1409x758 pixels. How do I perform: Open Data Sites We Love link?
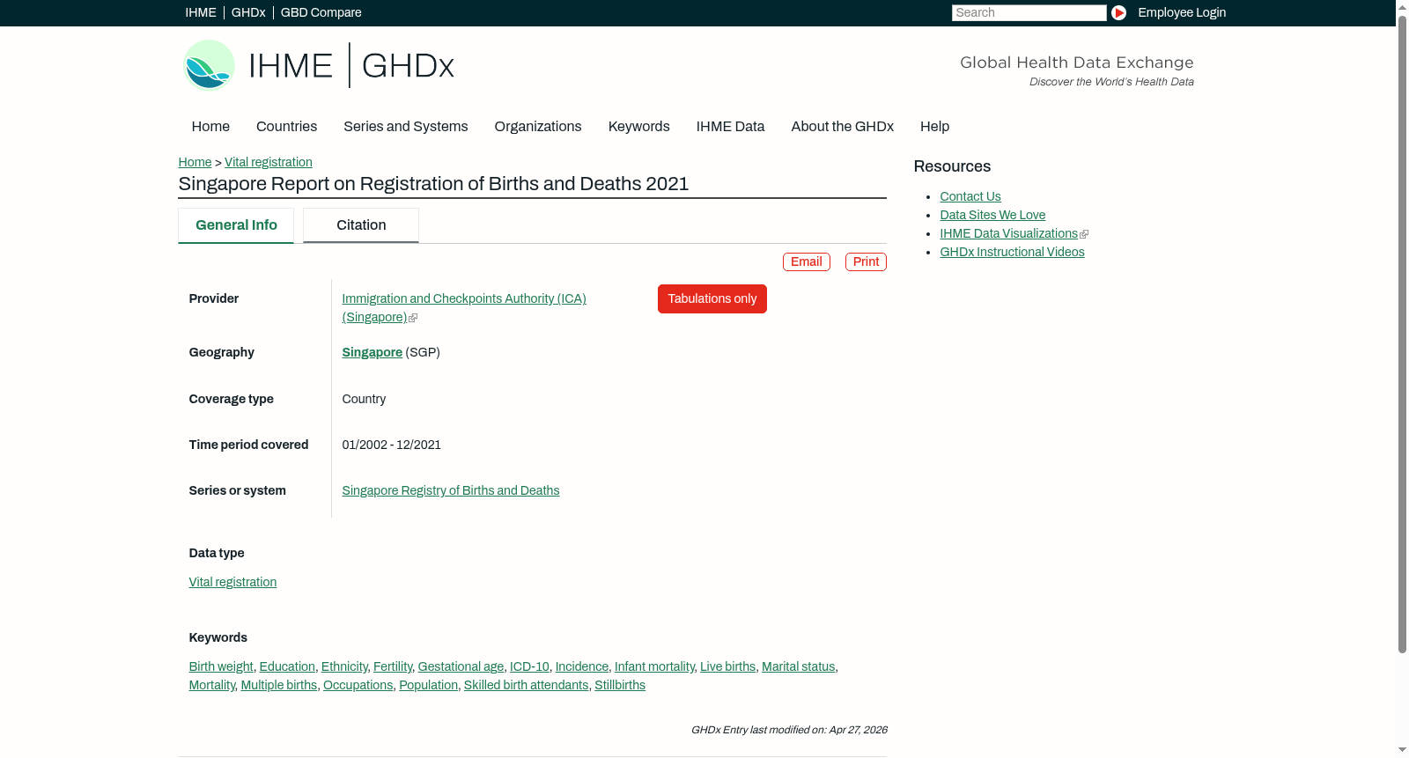[992, 215]
